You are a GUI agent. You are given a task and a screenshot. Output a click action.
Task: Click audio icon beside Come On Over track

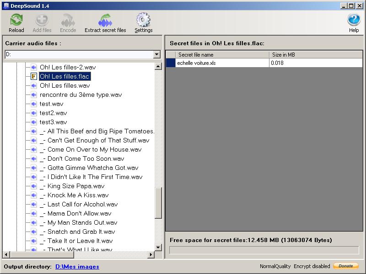pos(34,149)
